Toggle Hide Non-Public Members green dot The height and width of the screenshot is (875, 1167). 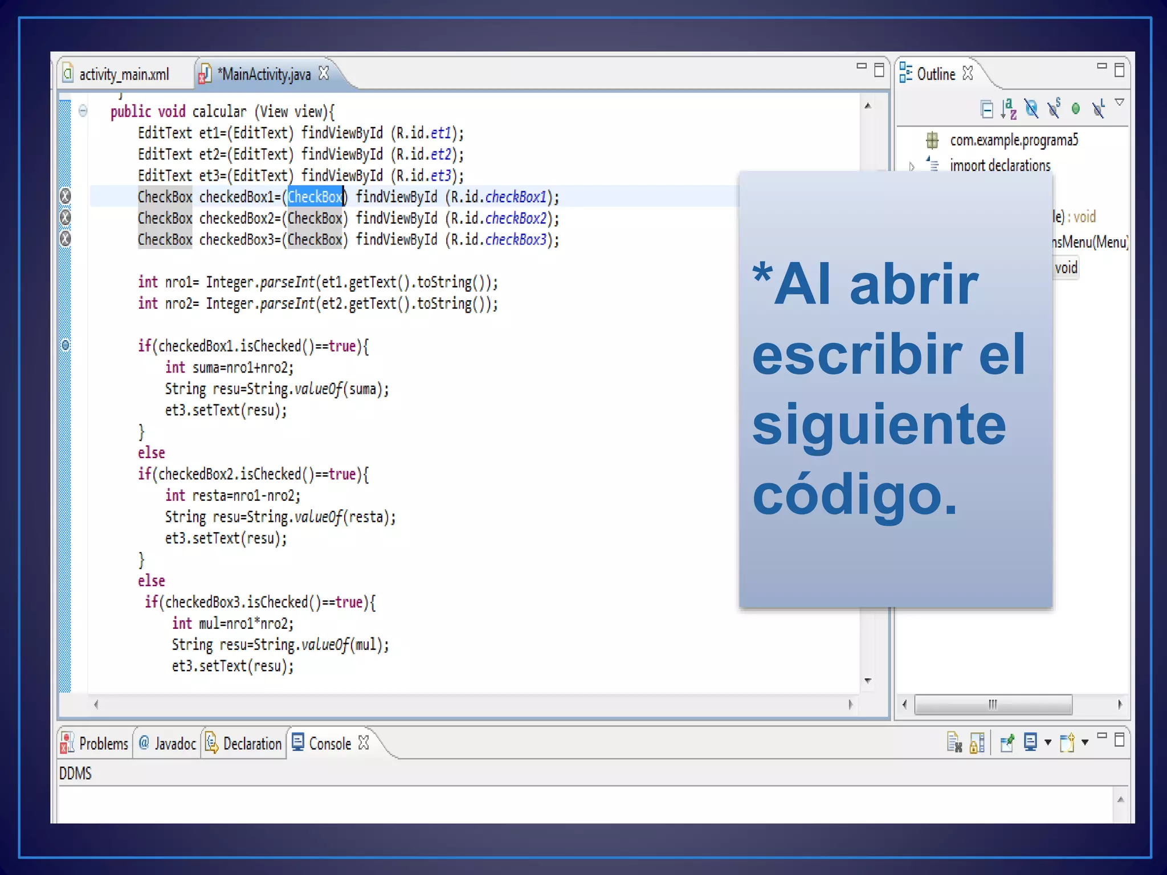tap(1076, 108)
